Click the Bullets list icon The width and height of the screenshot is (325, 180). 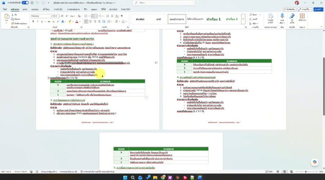[86, 16]
